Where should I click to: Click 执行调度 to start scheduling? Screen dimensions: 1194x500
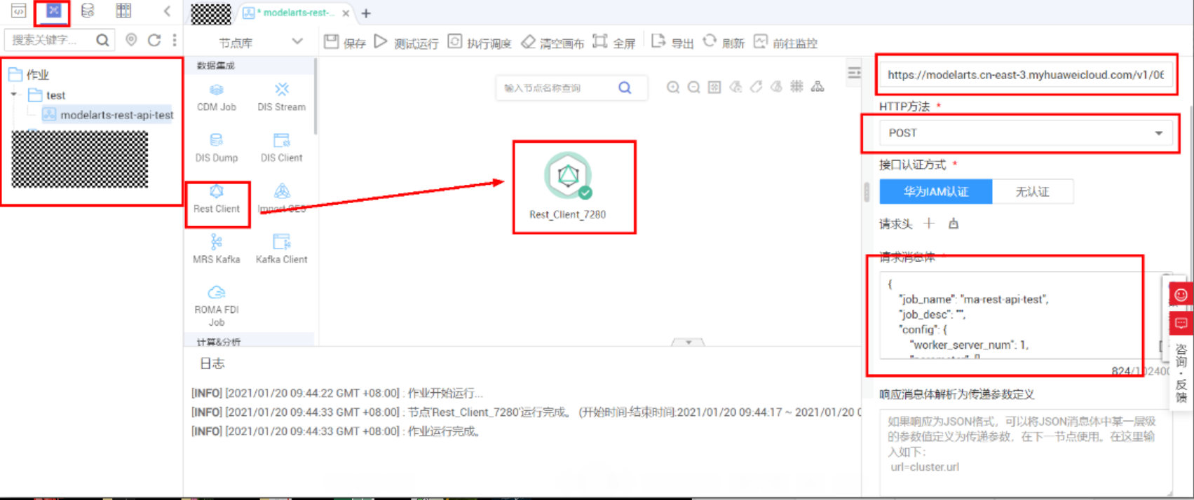[x=480, y=43]
